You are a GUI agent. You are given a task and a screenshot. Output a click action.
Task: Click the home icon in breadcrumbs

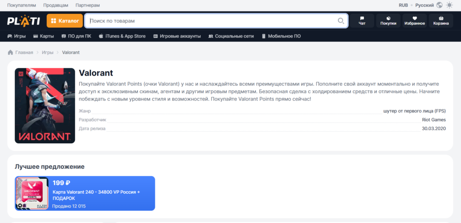pyautogui.click(x=10, y=52)
